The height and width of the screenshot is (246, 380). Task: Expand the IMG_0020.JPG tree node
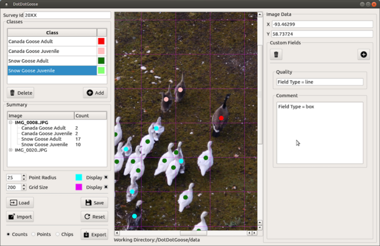pyautogui.click(x=11, y=150)
